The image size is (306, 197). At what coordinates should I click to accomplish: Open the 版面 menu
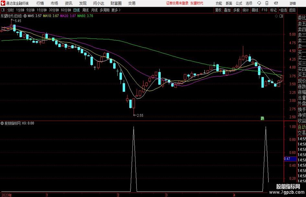229,3
